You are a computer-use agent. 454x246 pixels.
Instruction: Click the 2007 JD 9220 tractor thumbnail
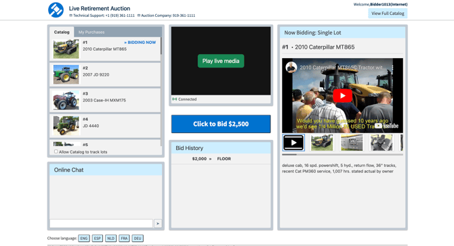pos(66,74)
